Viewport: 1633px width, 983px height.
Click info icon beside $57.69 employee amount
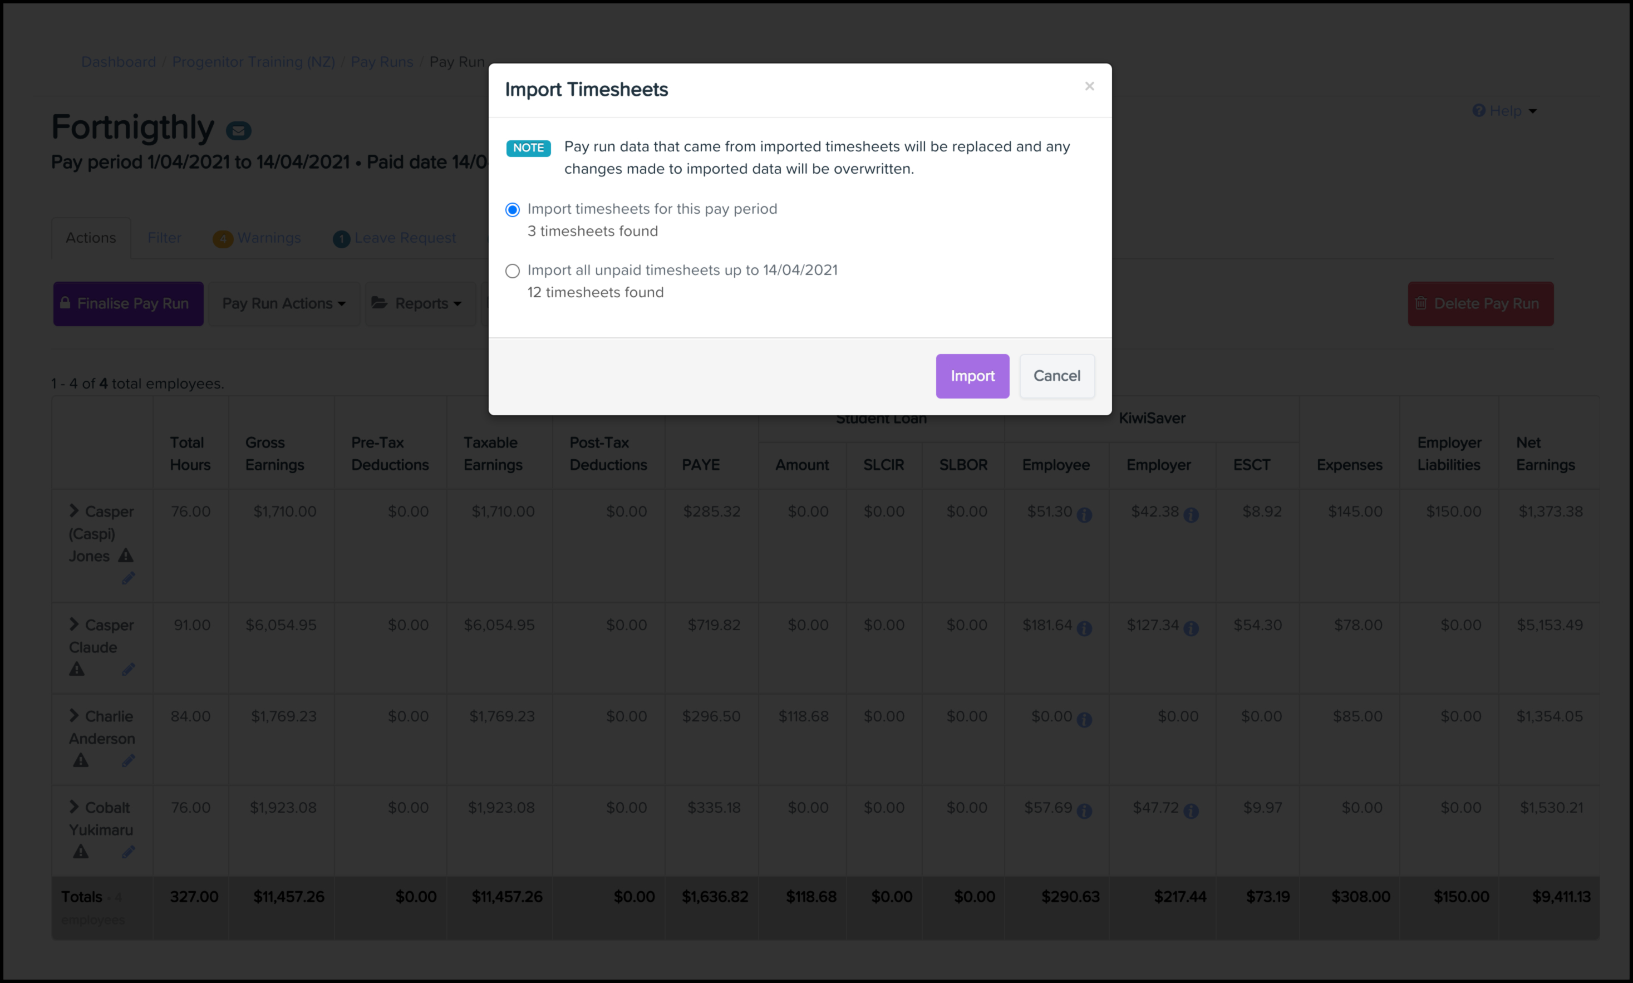(1084, 811)
